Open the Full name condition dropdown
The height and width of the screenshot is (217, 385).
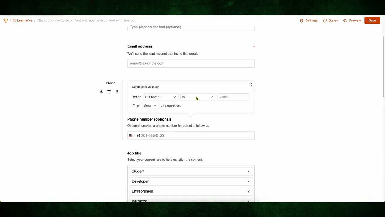pos(160,97)
